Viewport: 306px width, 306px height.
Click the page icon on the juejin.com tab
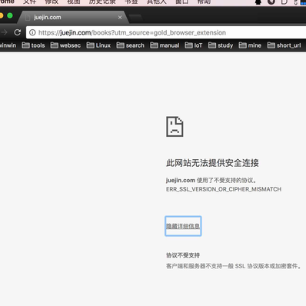(28, 18)
